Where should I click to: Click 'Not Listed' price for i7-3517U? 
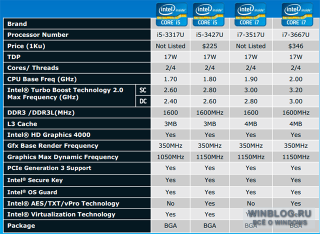[x=251, y=46]
